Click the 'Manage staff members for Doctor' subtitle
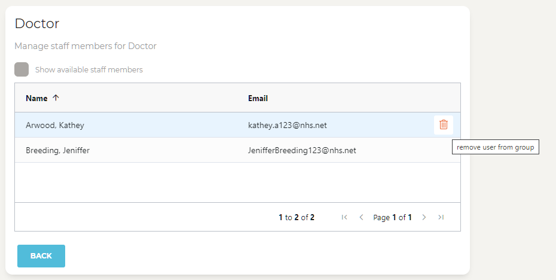This screenshot has width=556, height=280. click(x=85, y=46)
